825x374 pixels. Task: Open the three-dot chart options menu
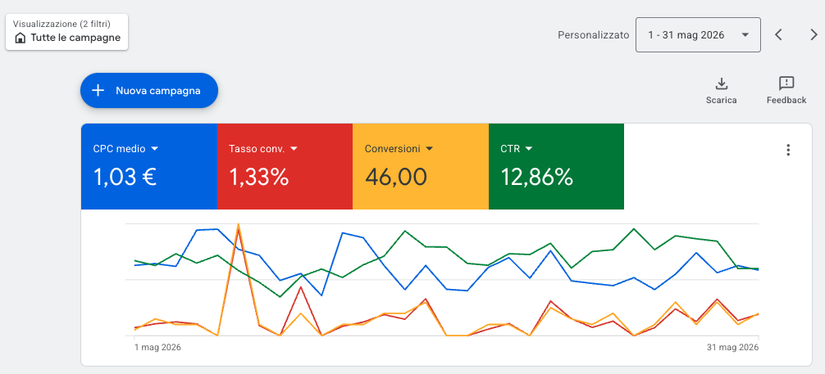pos(787,151)
